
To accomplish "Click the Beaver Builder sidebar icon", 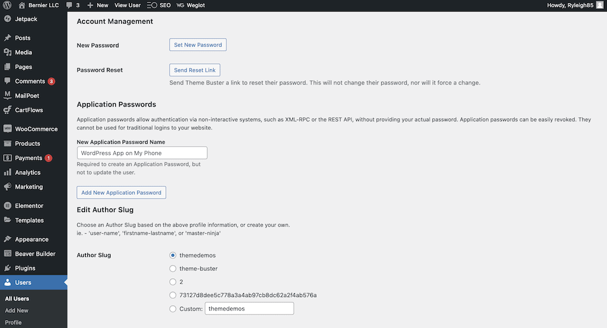I will pos(7,253).
